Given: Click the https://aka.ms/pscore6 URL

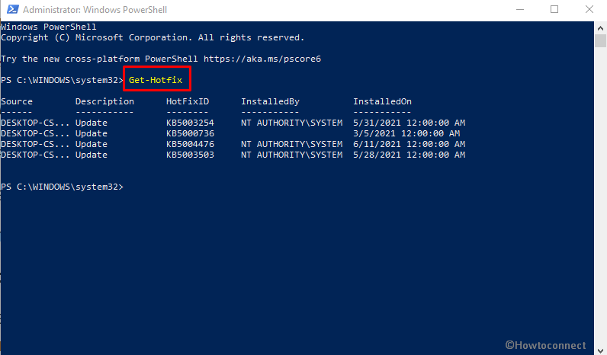Looking at the screenshot, I should point(262,59).
